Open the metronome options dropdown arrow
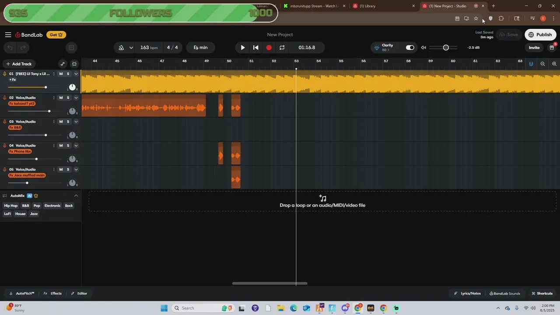Viewport: 560px width, 315px height. pyautogui.click(x=131, y=48)
